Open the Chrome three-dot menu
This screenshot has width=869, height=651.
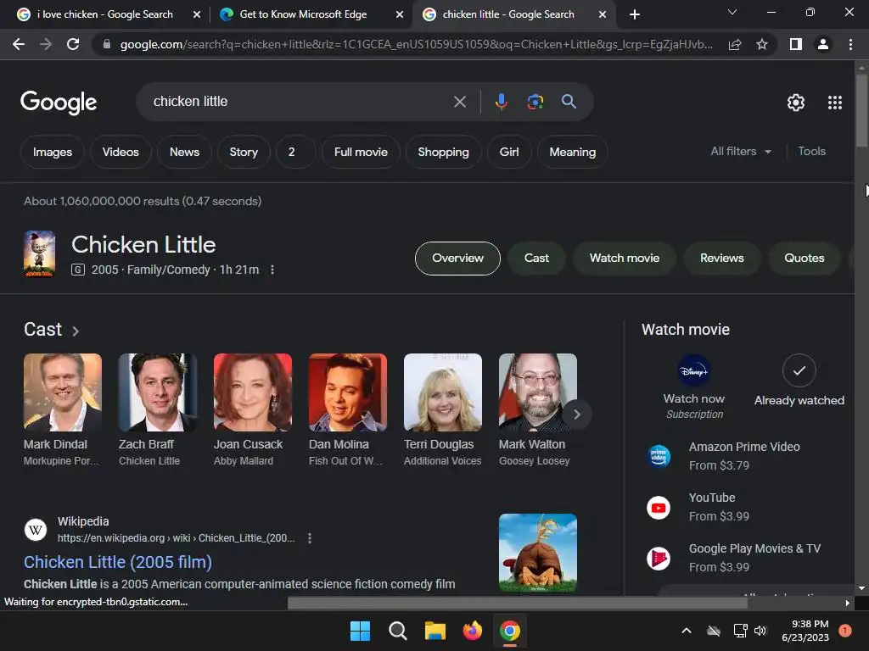click(850, 44)
